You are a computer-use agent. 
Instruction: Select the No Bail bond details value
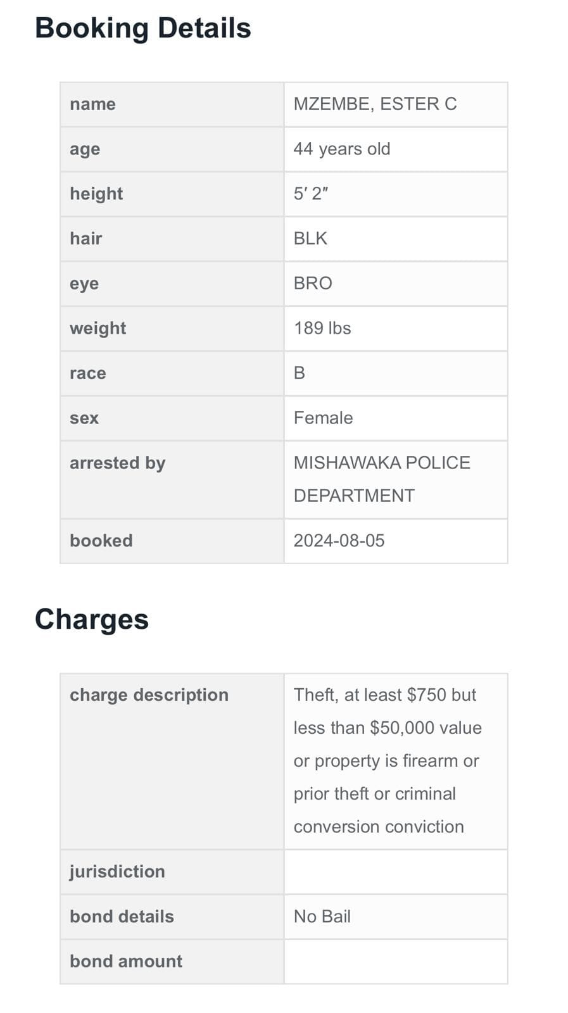click(322, 916)
